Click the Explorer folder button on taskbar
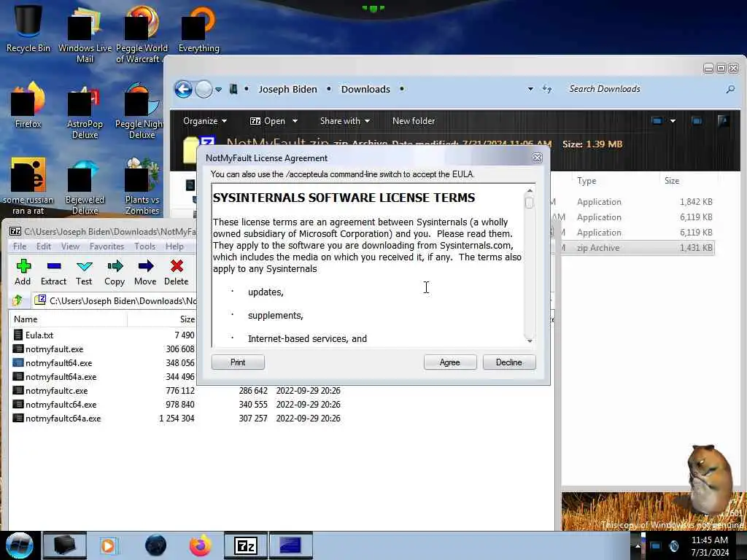 pyautogui.click(x=65, y=545)
